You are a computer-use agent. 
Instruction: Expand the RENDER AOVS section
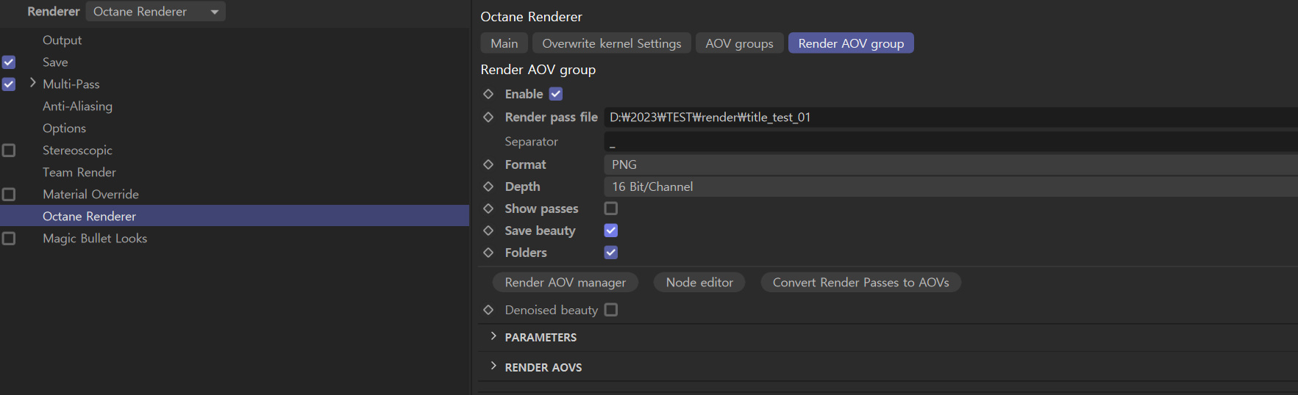coord(493,366)
